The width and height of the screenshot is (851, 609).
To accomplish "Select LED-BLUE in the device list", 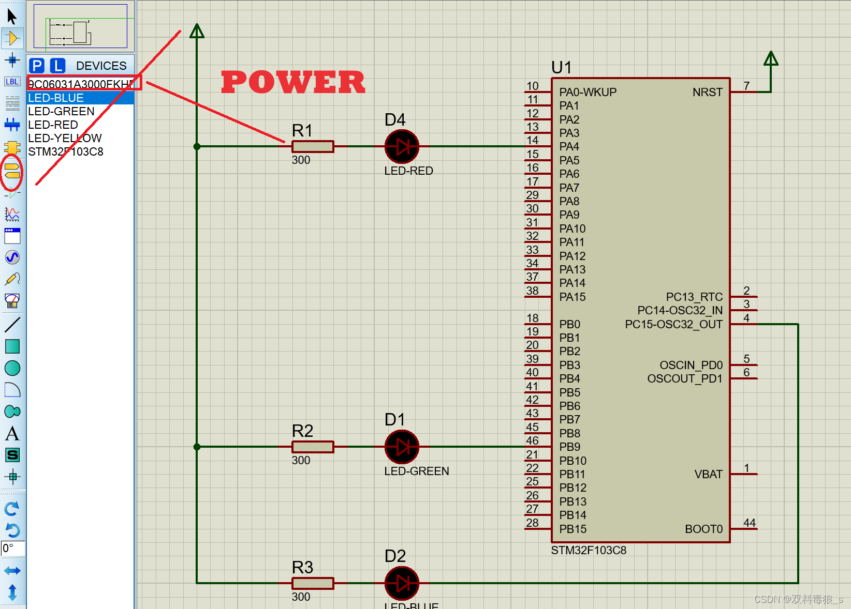I will click(x=80, y=98).
